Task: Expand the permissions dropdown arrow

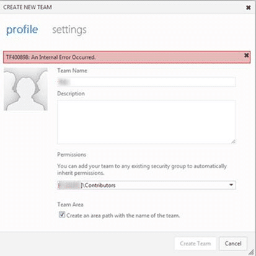Action: point(231,185)
